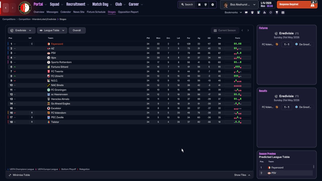Switch to the Messages tab
The image size is (322, 181).
(52, 12)
